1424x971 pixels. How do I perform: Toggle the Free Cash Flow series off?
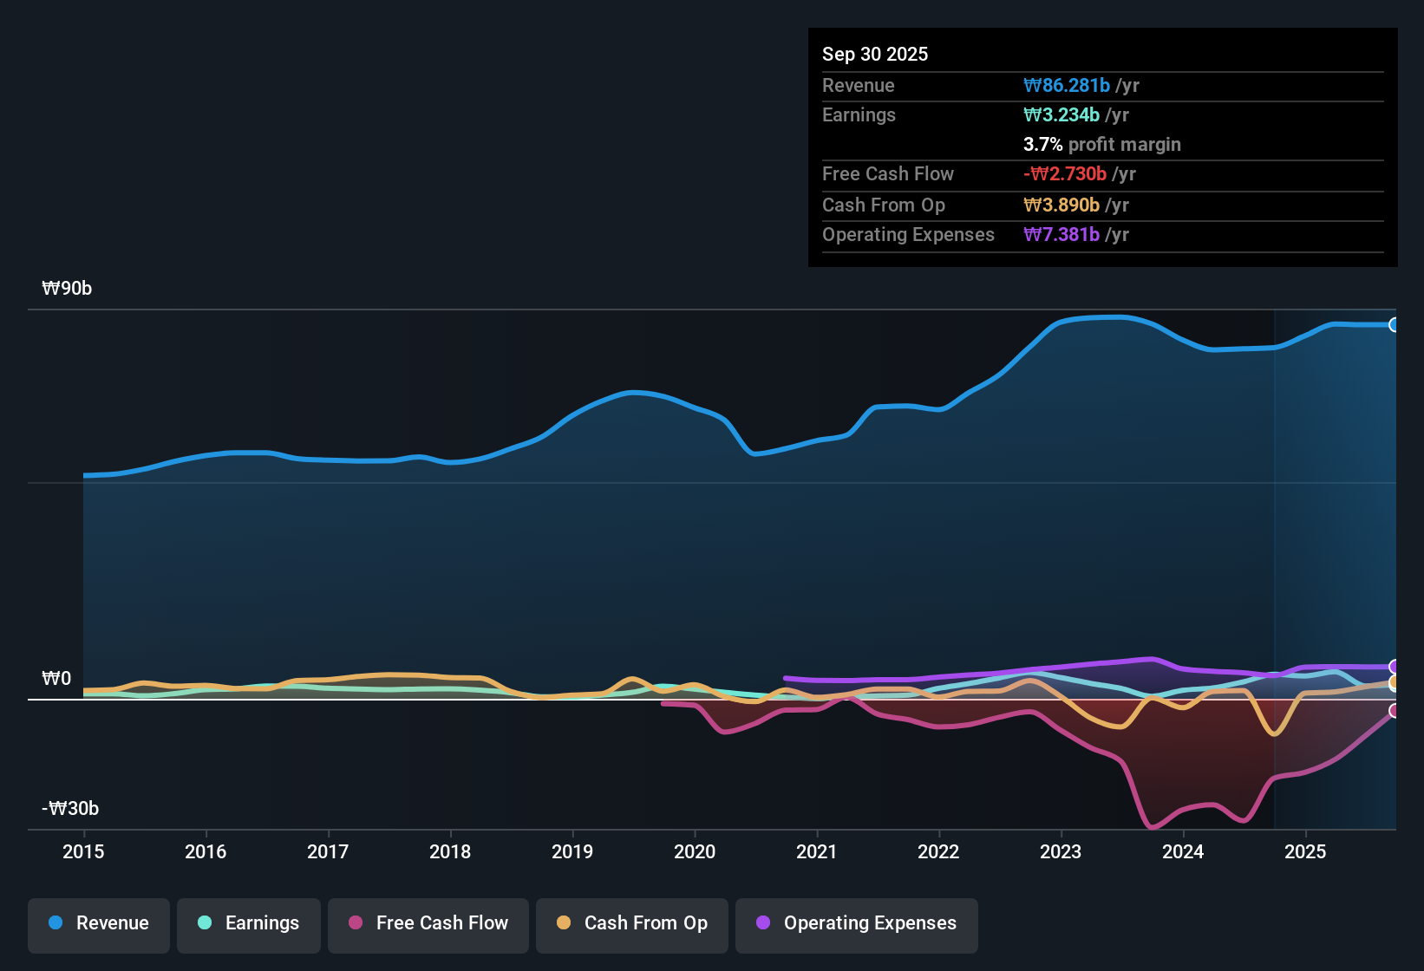(428, 923)
